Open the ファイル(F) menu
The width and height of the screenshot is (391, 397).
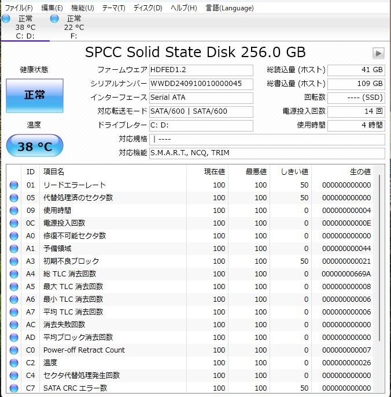coord(19,8)
